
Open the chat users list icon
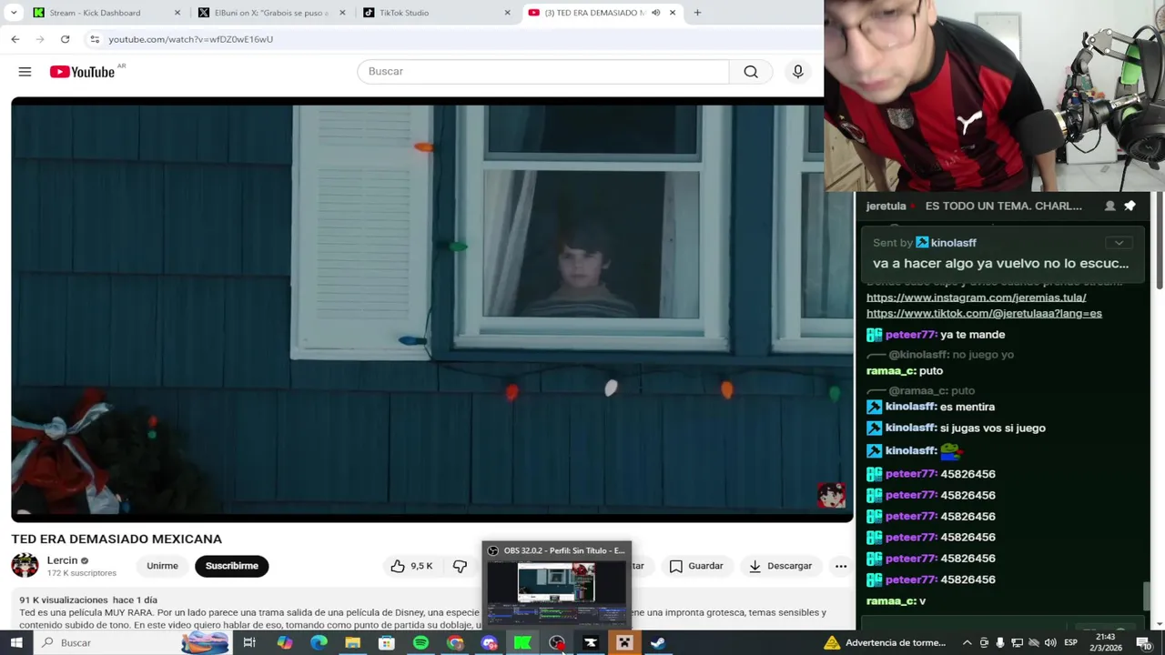coord(1109,207)
